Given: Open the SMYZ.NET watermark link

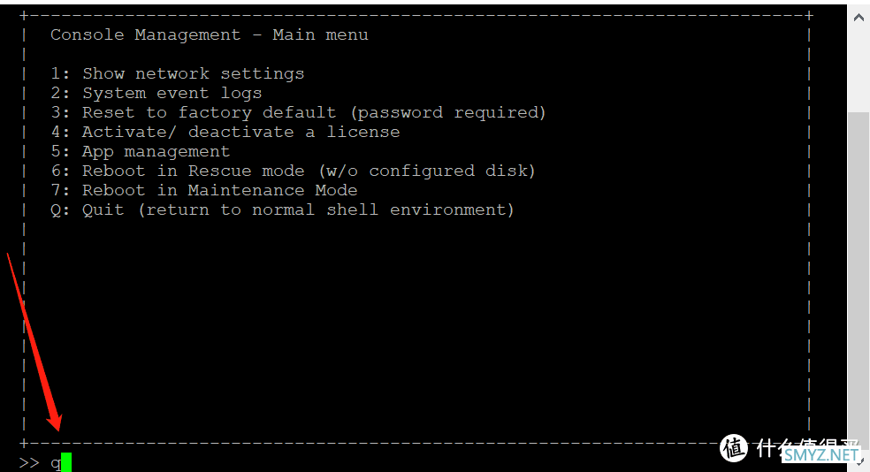Looking at the screenshot, I should (820, 455).
